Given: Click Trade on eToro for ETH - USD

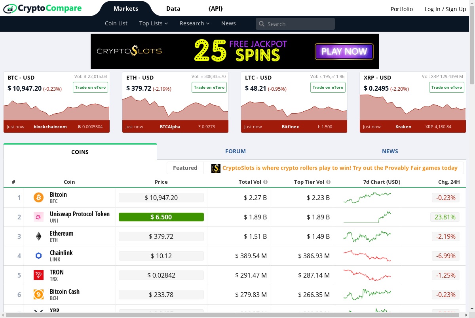Looking at the screenshot, I should (209, 87).
